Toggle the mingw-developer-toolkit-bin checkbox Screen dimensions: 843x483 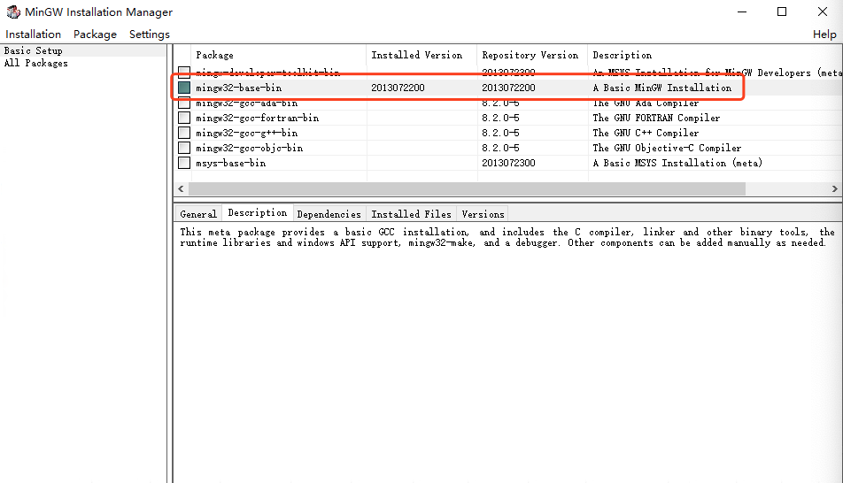click(x=184, y=72)
